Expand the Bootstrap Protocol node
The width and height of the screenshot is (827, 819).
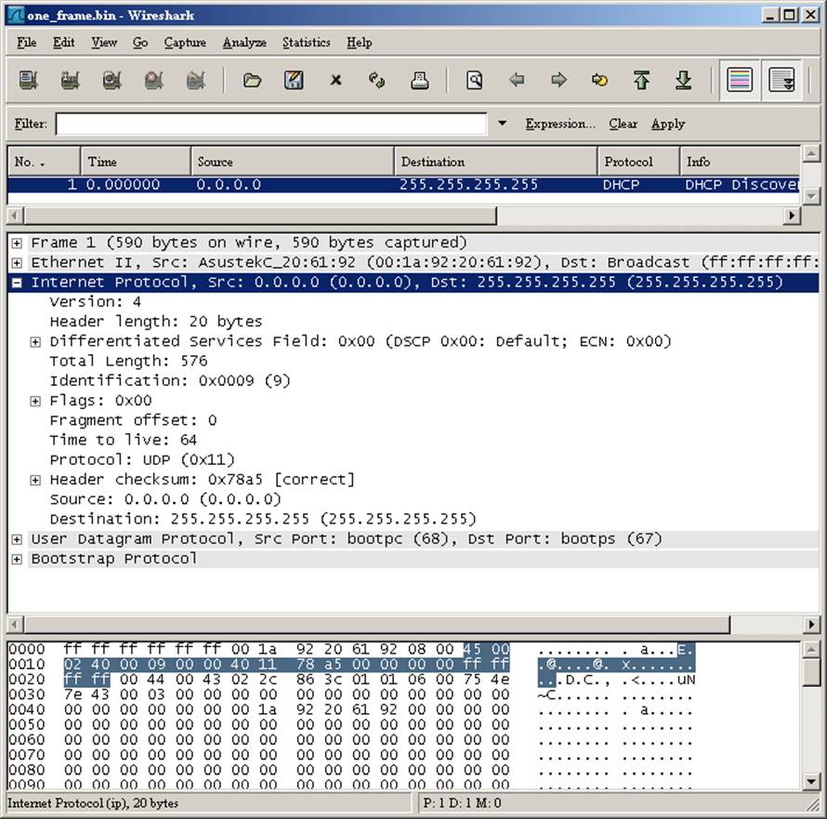point(17,560)
